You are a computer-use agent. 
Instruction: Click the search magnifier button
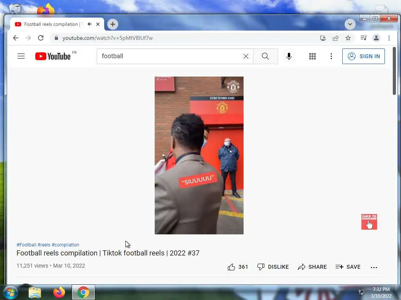click(266, 56)
